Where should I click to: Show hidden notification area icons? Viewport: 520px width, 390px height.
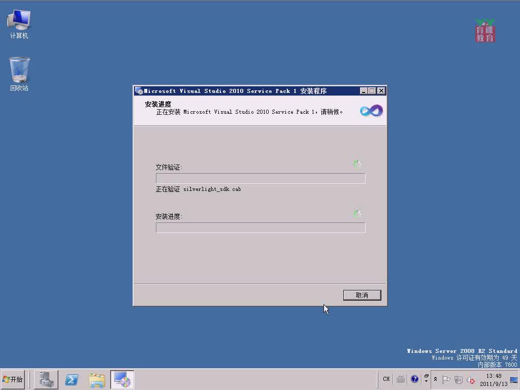[435, 379]
